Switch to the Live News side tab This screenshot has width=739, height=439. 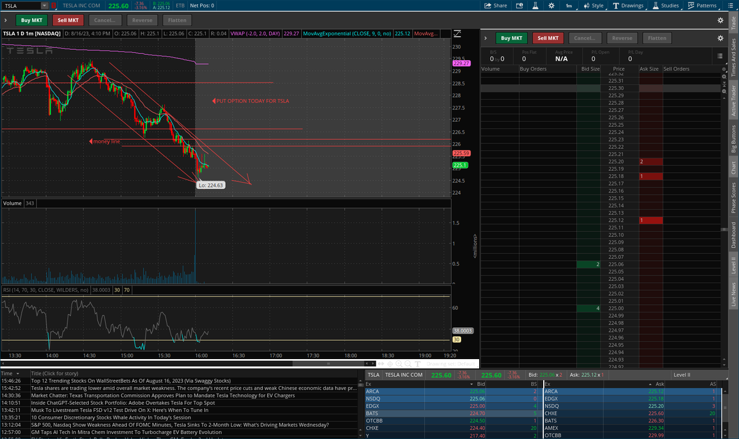[x=733, y=295]
